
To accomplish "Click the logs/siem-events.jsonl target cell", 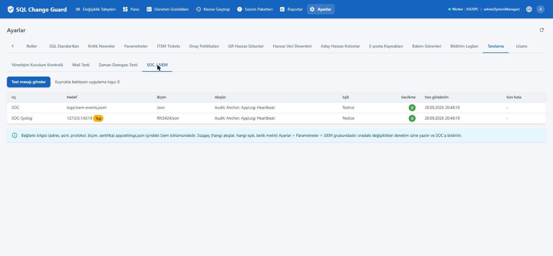I will pyautogui.click(x=86, y=108).
